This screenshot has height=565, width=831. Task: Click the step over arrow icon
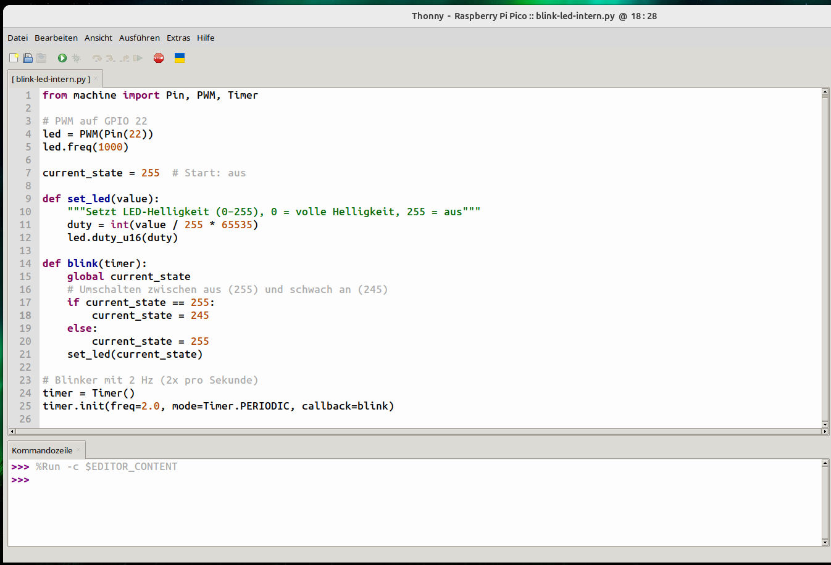coord(97,58)
